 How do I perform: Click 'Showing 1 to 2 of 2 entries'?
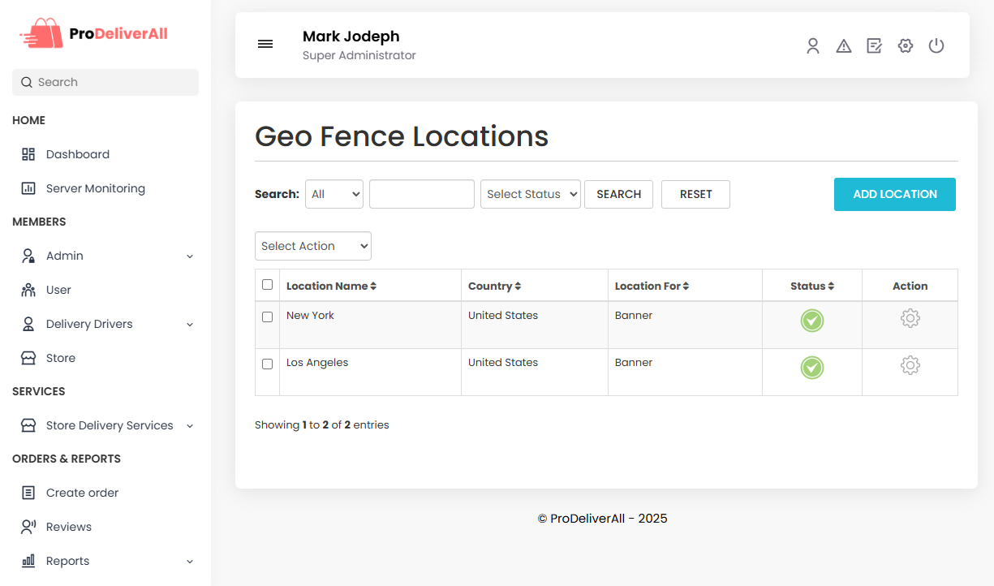point(322,424)
